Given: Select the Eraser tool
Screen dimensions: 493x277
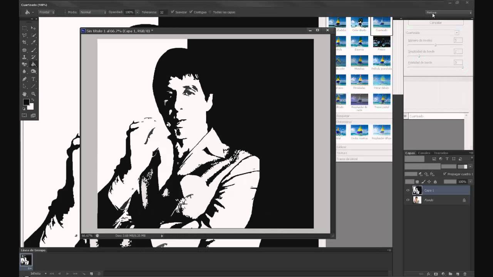Looking at the screenshot, I should point(25,64).
